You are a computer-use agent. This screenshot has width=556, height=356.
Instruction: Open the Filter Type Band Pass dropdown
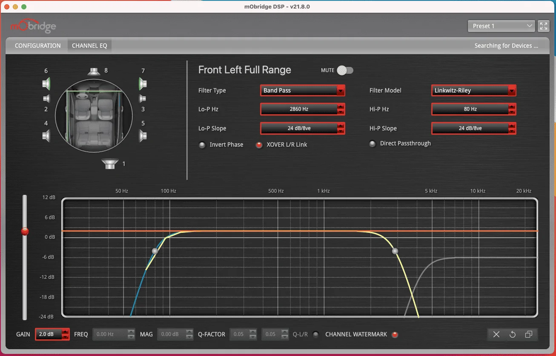click(x=303, y=90)
